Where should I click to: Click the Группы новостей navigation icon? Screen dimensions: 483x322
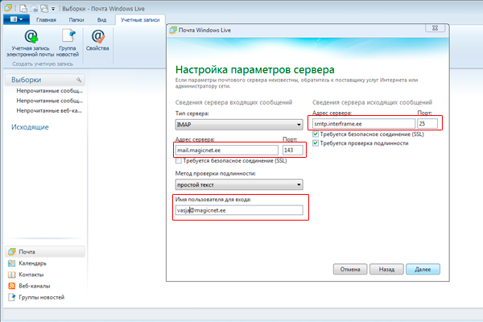pyautogui.click(x=12, y=297)
